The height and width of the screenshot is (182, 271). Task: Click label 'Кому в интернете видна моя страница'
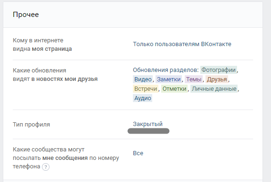point(42,45)
